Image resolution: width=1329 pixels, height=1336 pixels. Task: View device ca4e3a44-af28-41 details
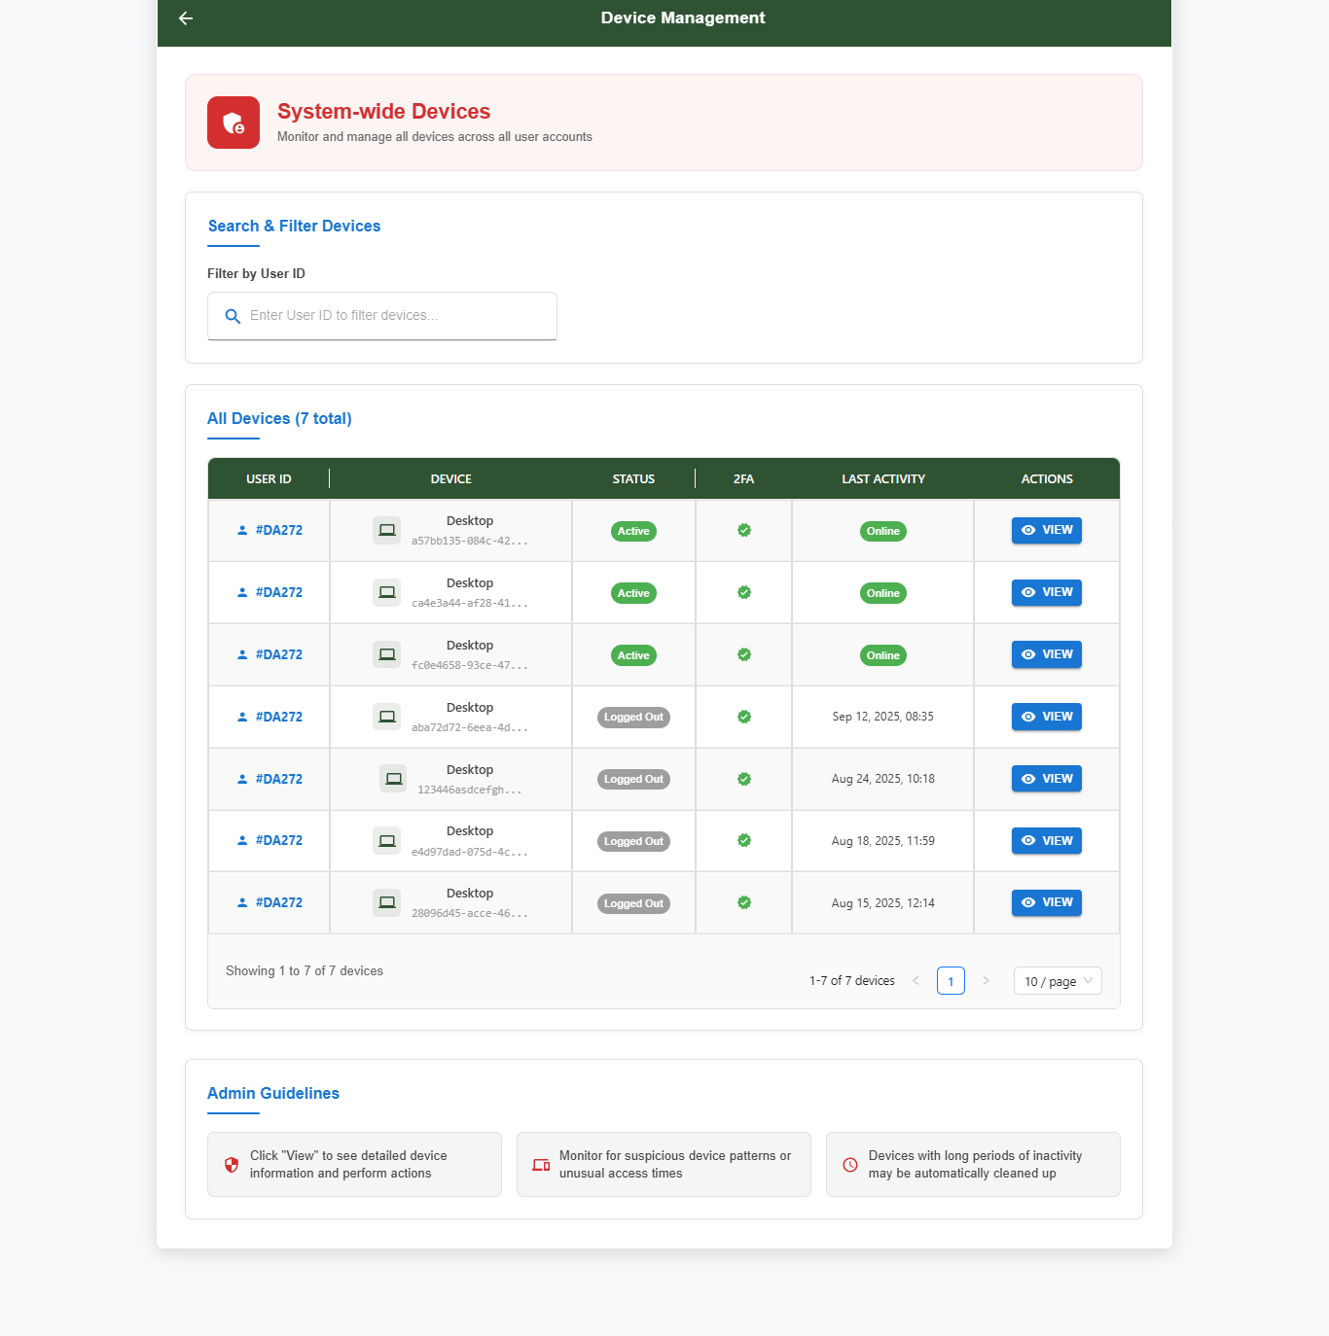click(x=1047, y=592)
